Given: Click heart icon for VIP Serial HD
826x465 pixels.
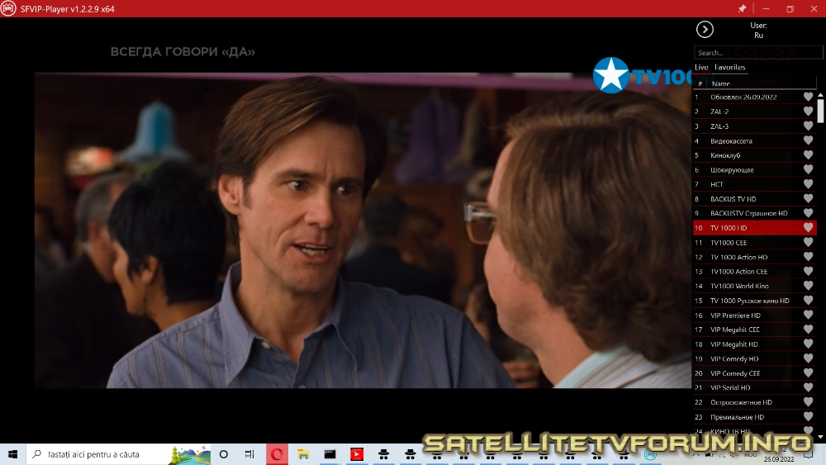Looking at the screenshot, I should (x=808, y=387).
